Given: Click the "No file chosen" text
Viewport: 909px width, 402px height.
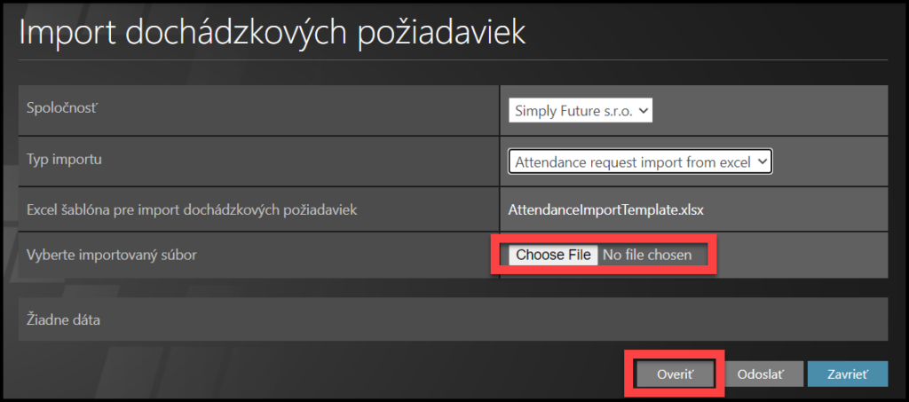Looking at the screenshot, I should [653, 256].
